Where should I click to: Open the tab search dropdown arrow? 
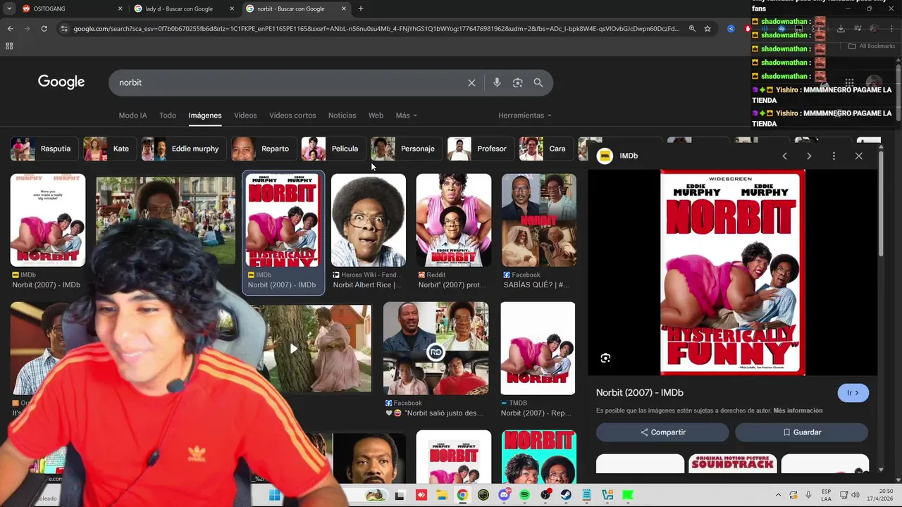[9, 8]
